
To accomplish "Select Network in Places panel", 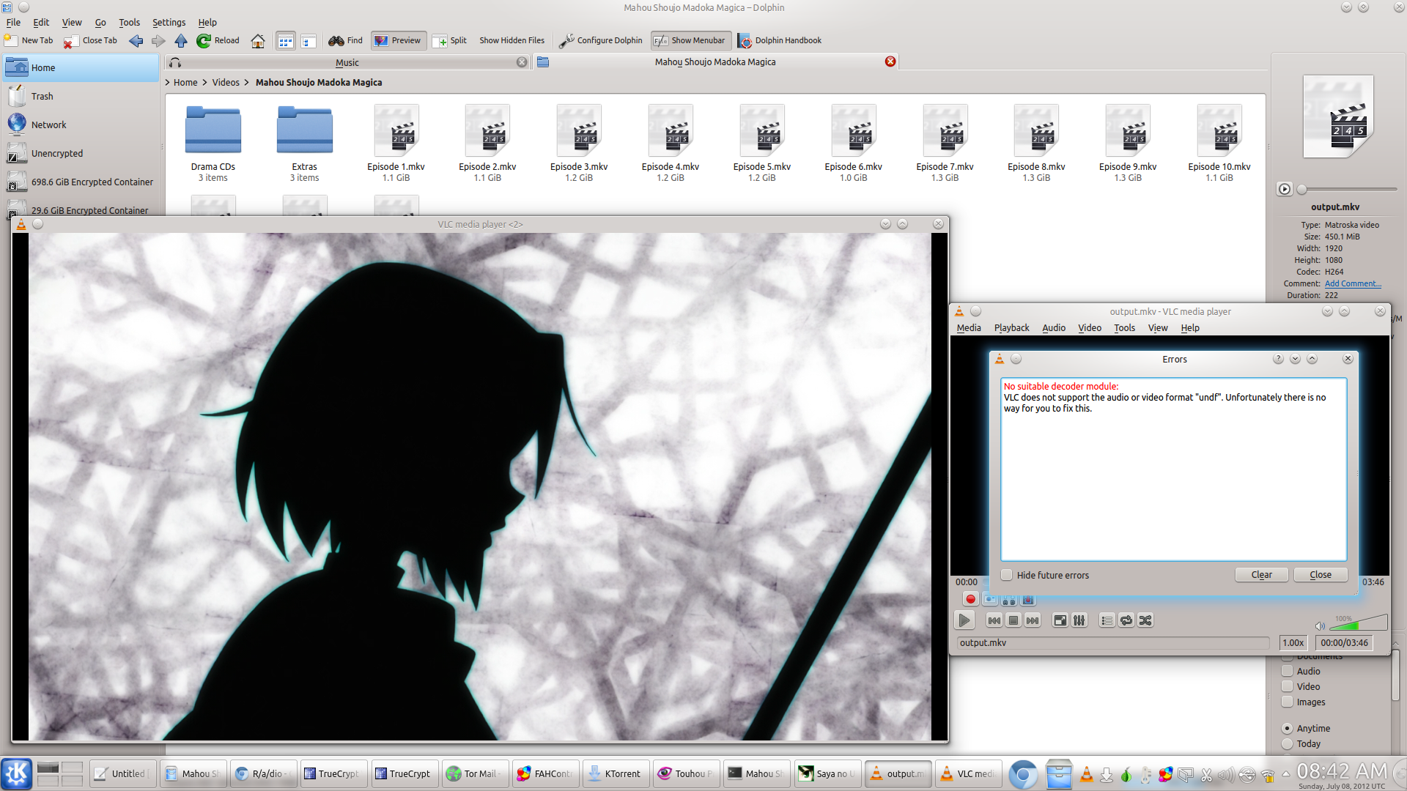I will [81, 125].
